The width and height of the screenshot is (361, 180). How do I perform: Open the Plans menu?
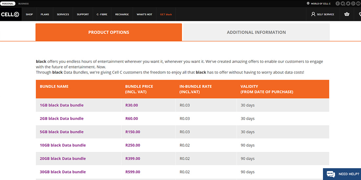coord(45,14)
